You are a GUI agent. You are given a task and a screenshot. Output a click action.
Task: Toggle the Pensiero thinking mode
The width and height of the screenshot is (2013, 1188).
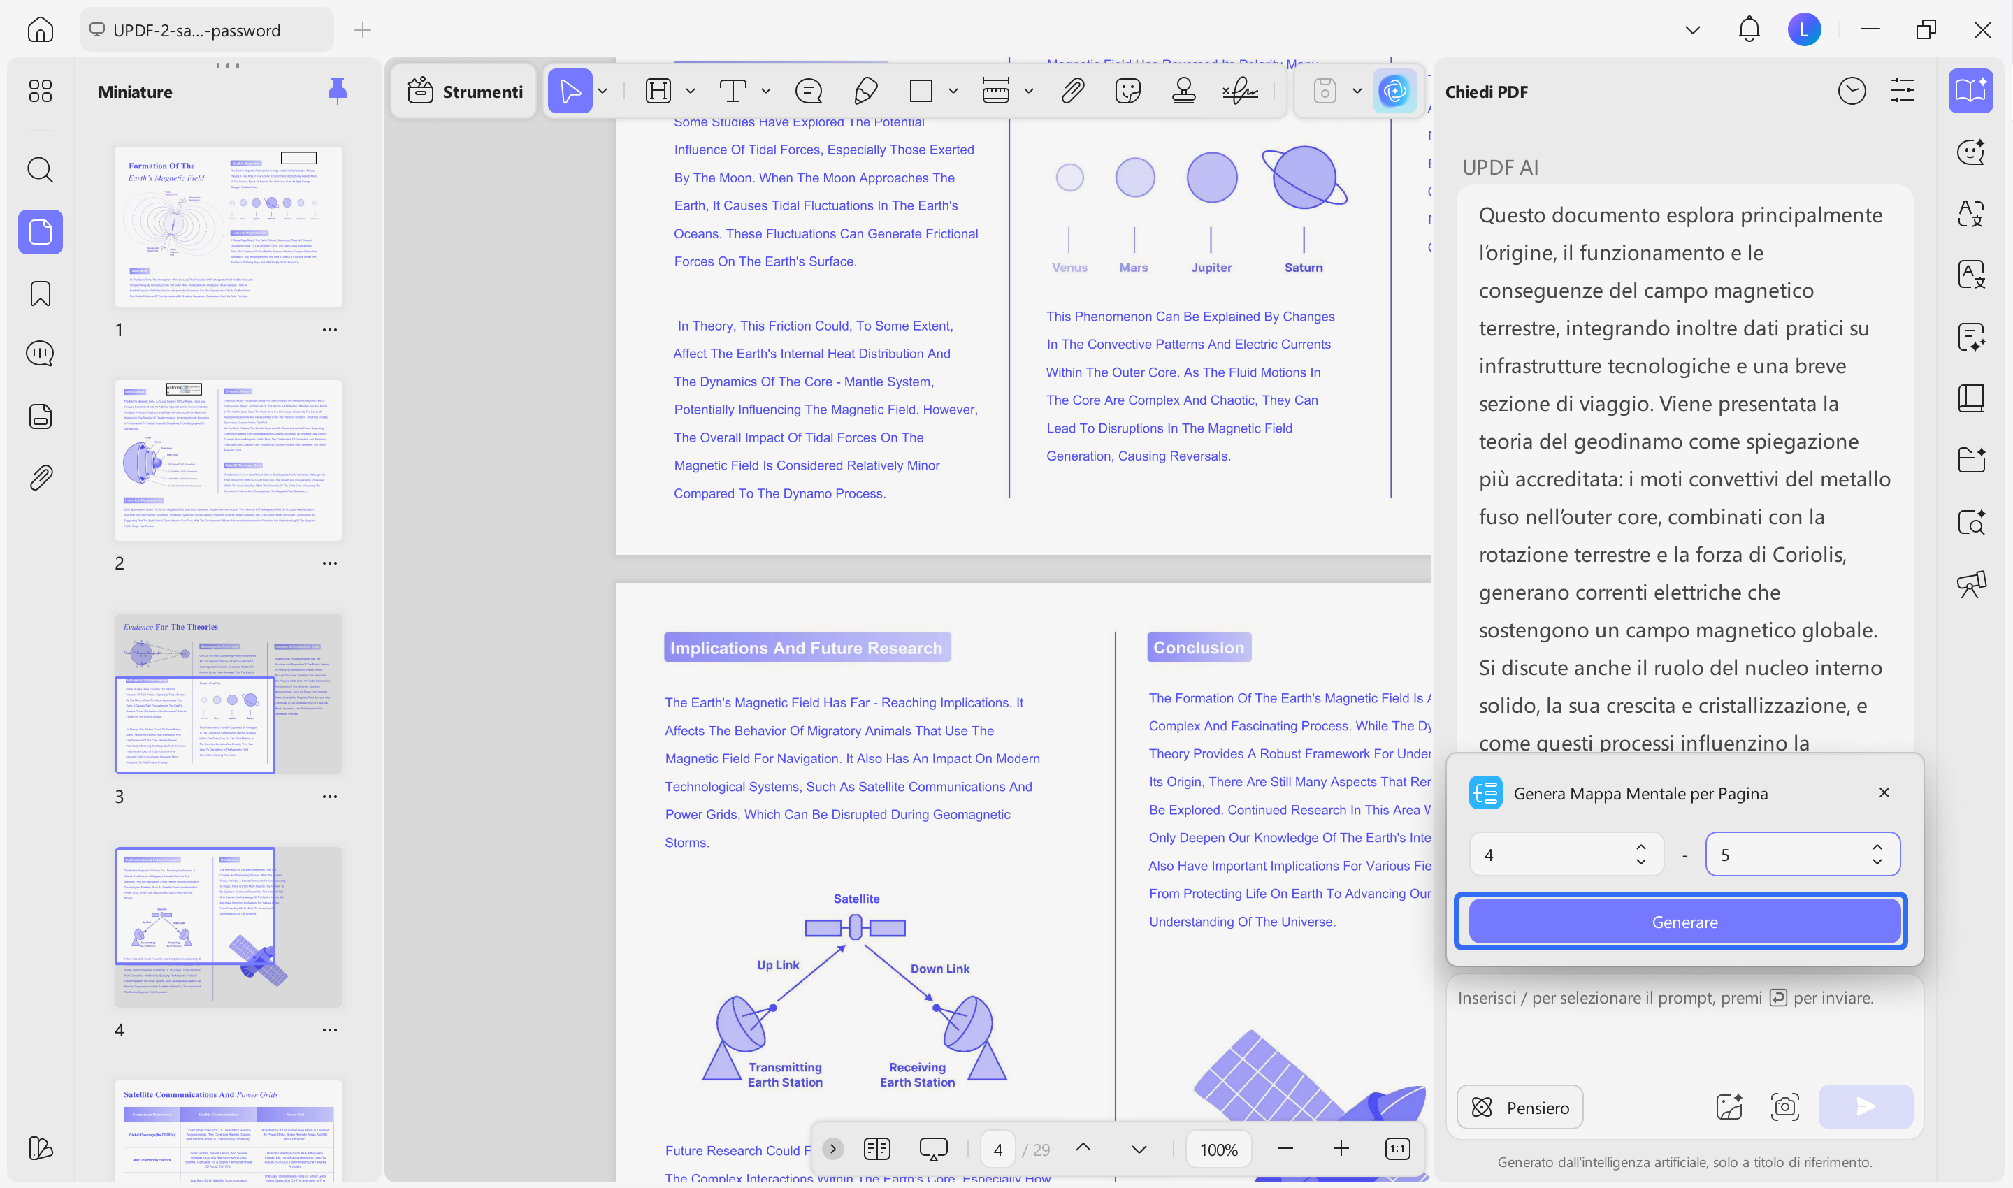(x=1520, y=1107)
